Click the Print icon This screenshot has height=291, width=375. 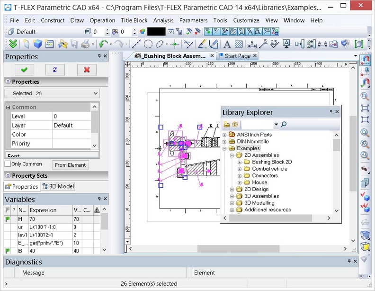coord(85,44)
